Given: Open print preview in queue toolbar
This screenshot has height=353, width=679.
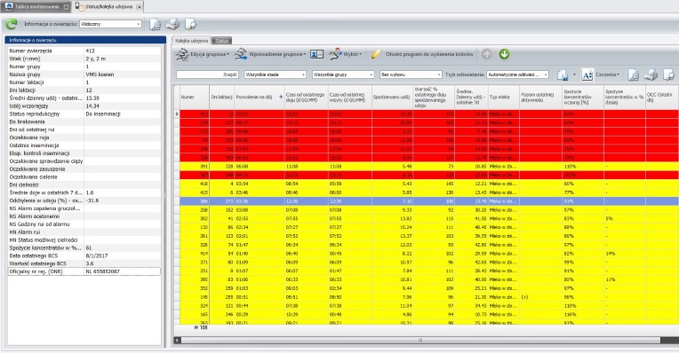Looking at the screenshot, I should pos(669,75).
